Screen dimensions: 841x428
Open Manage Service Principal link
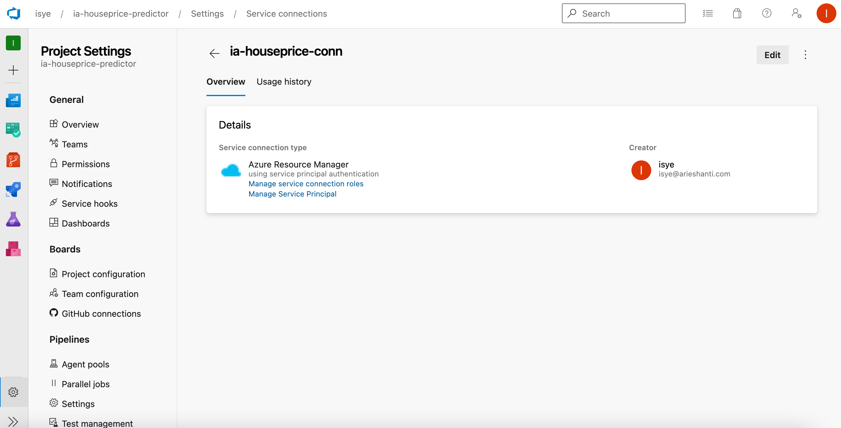292,193
